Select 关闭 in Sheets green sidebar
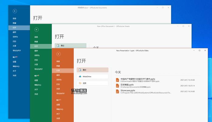 coord(36,94)
